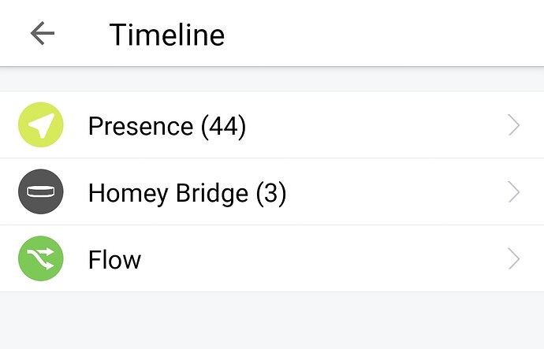Screen dimensions: 544x349
Task: Open the Homey Bridge timeline entry label
Action: 170,193
